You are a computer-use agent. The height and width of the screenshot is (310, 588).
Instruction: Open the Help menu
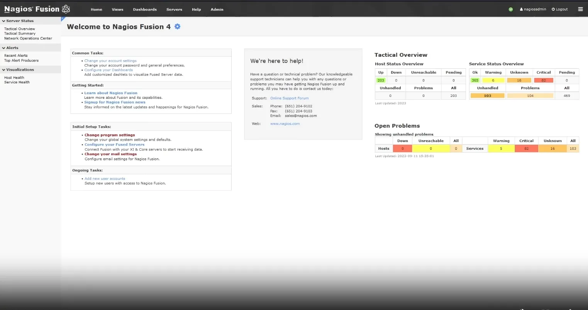(196, 9)
